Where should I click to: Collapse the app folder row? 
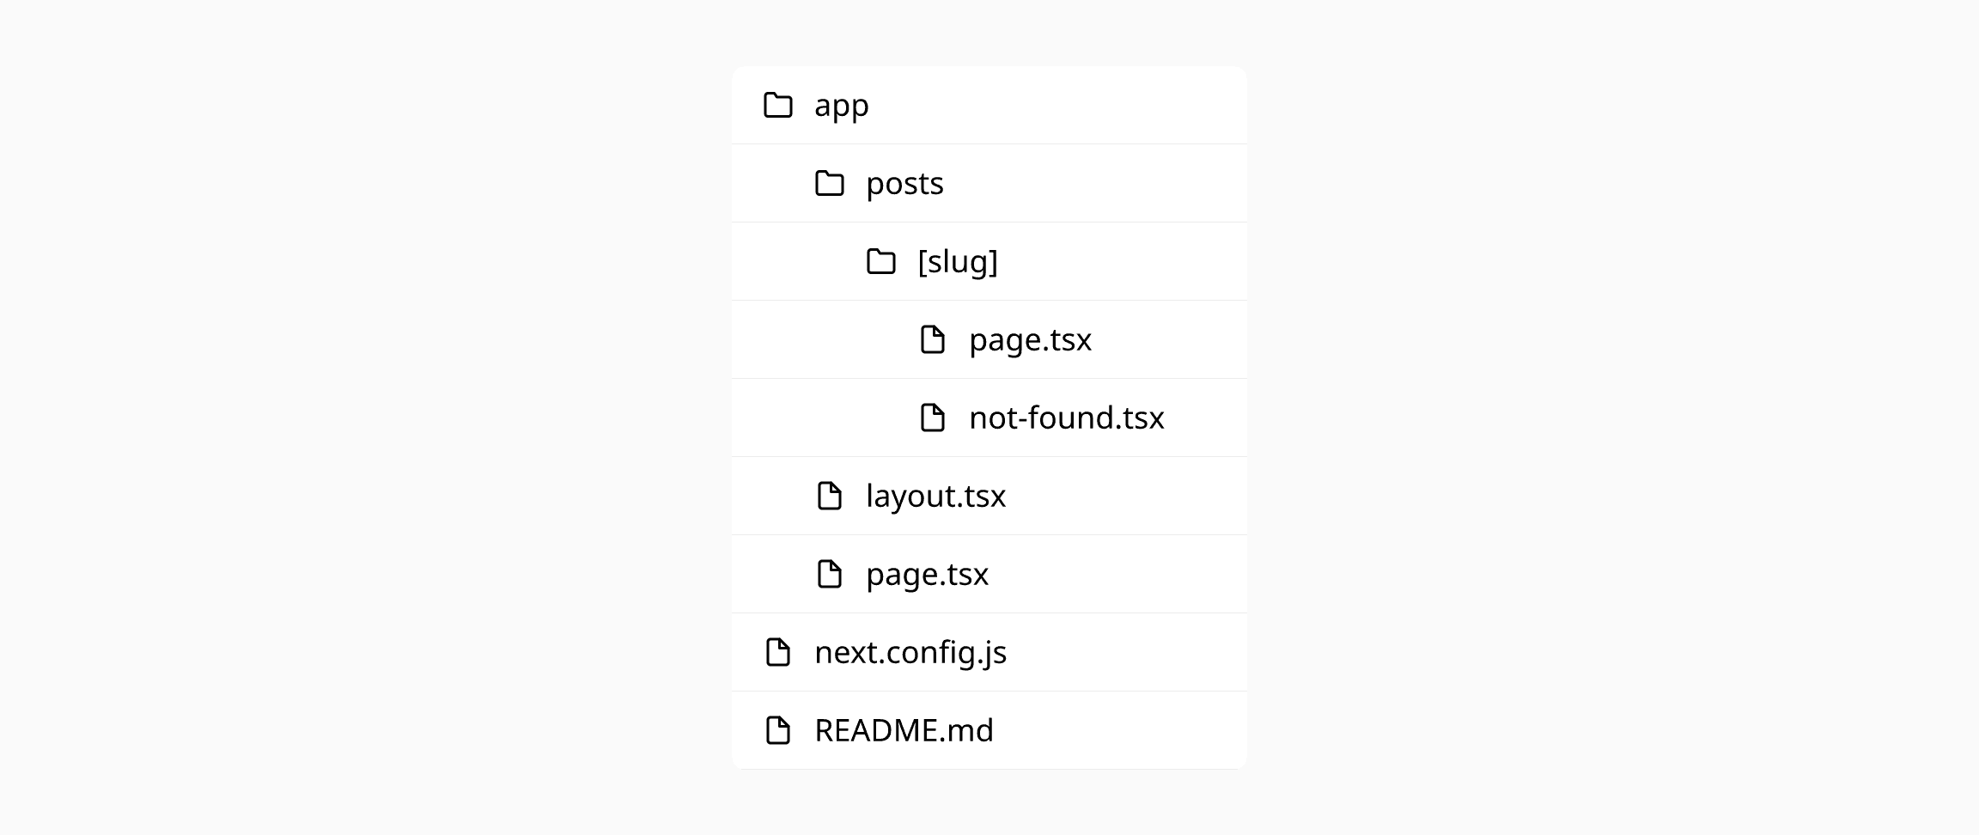pyautogui.click(x=989, y=105)
